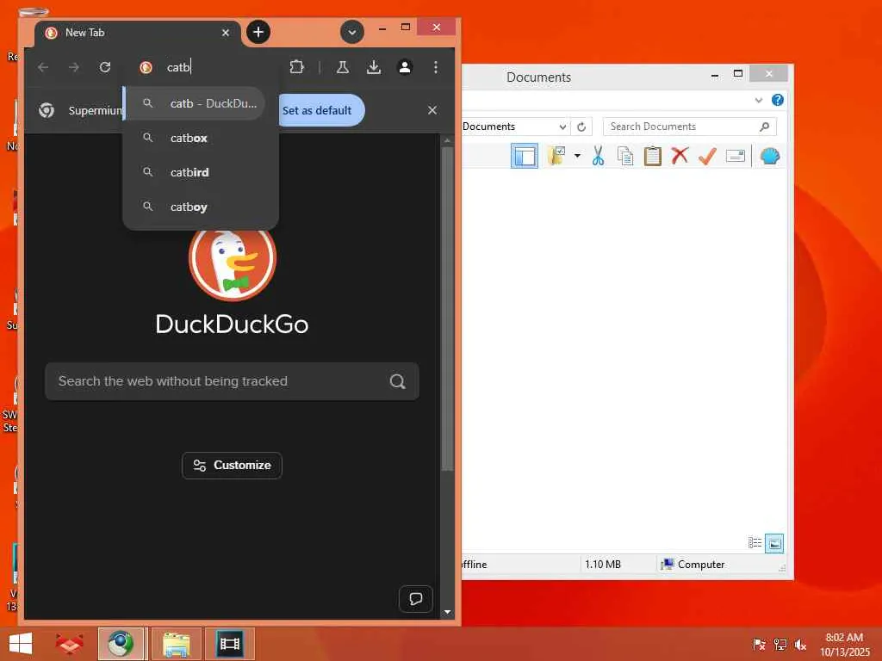Click the browser back arrow

click(x=43, y=67)
